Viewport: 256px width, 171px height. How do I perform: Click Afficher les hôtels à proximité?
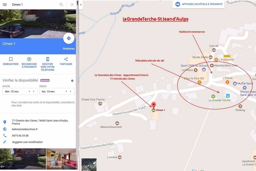(x=199, y=4)
